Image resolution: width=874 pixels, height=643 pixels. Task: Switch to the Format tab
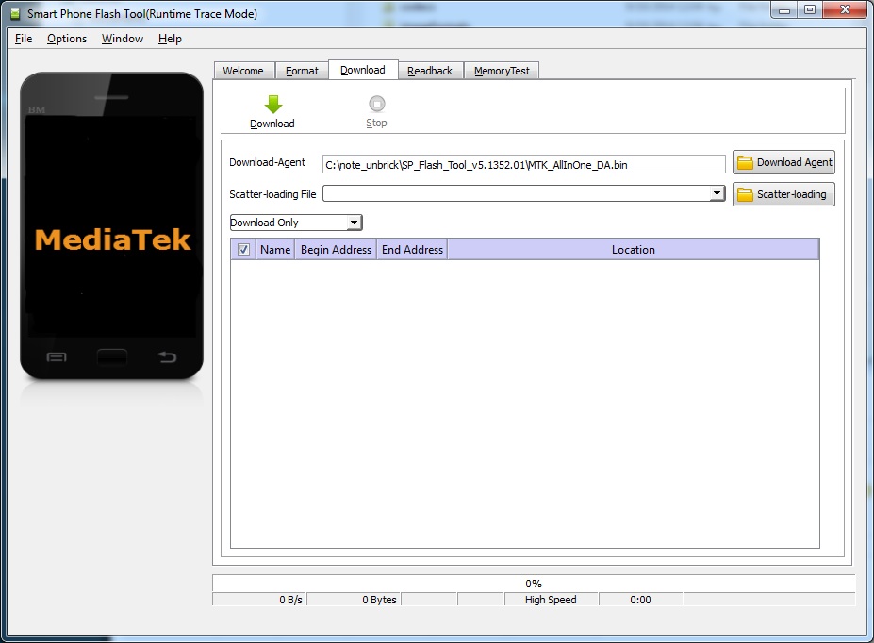point(302,71)
